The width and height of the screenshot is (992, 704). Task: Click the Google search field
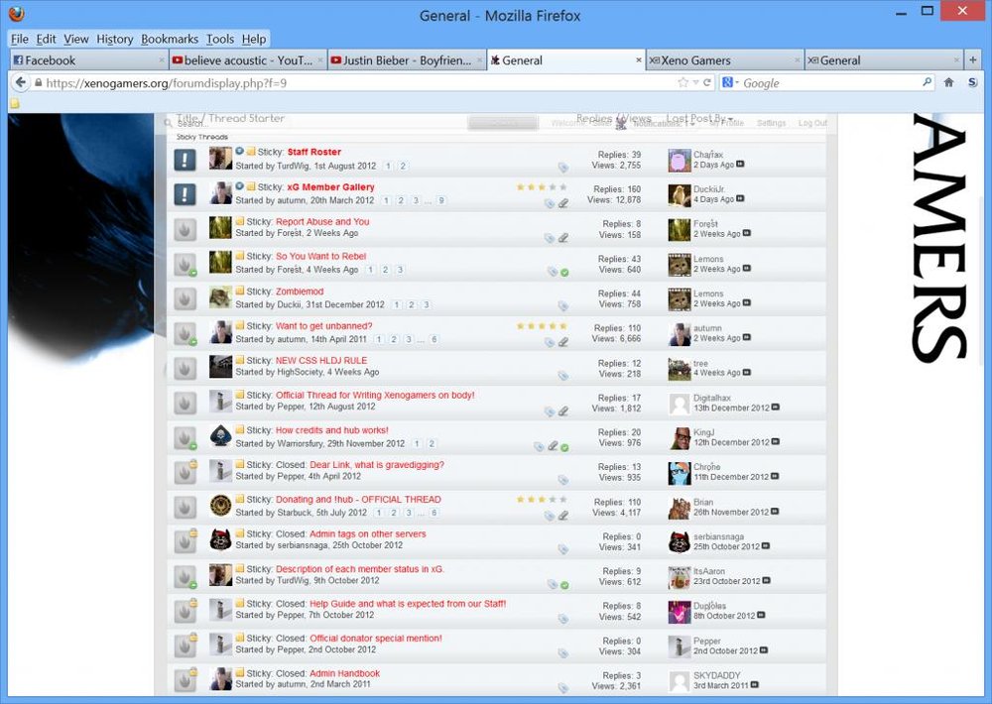pyautogui.click(x=830, y=83)
